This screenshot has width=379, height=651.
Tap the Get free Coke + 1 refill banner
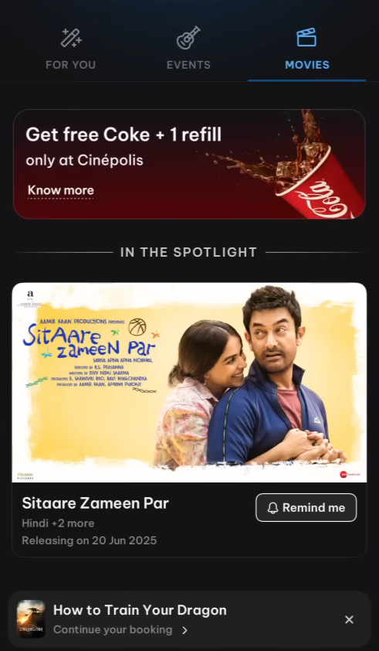pos(190,164)
